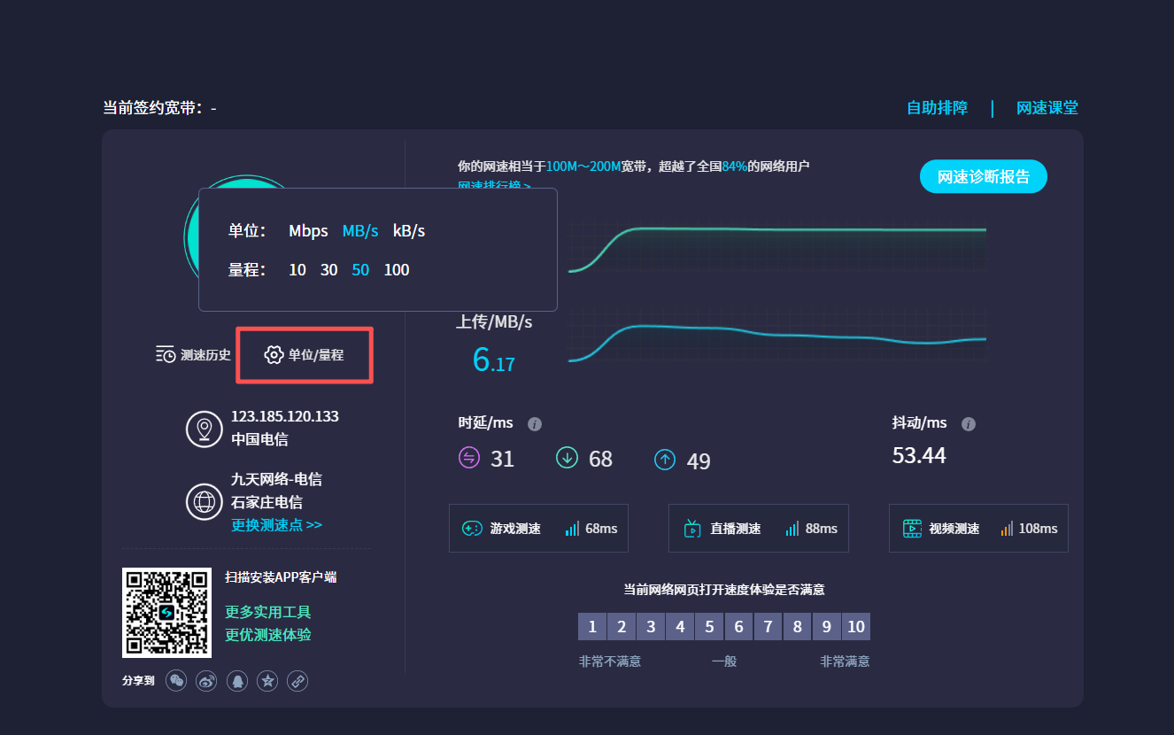
Task: Share via QQ icon
Action: [x=236, y=681]
